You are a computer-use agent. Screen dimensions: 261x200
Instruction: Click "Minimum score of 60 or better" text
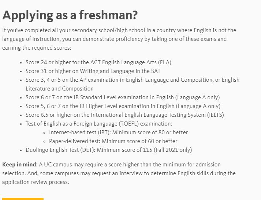(139, 141)
